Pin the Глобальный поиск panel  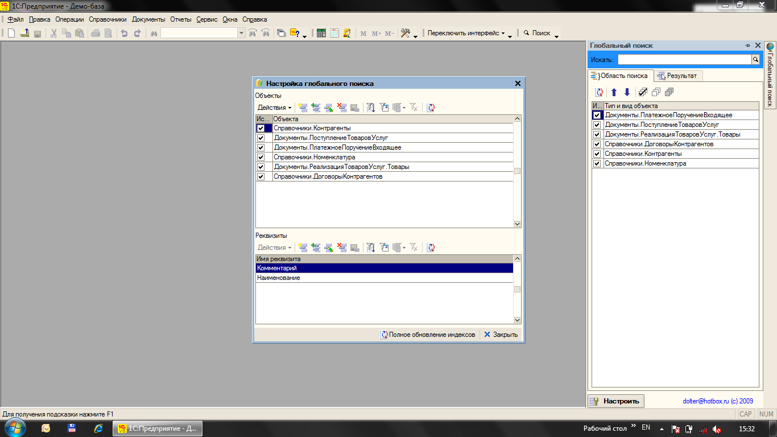pyautogui.click(x=747, y=45)
